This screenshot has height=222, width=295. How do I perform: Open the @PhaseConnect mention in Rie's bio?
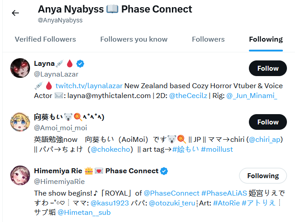(171, 193)
